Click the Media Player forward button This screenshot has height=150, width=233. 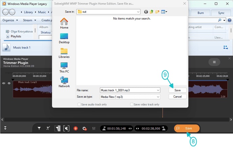(12, 12)
